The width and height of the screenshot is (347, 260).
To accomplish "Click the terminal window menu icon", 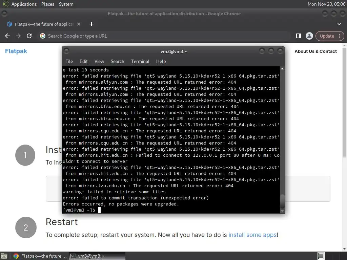I will [66, 51].
